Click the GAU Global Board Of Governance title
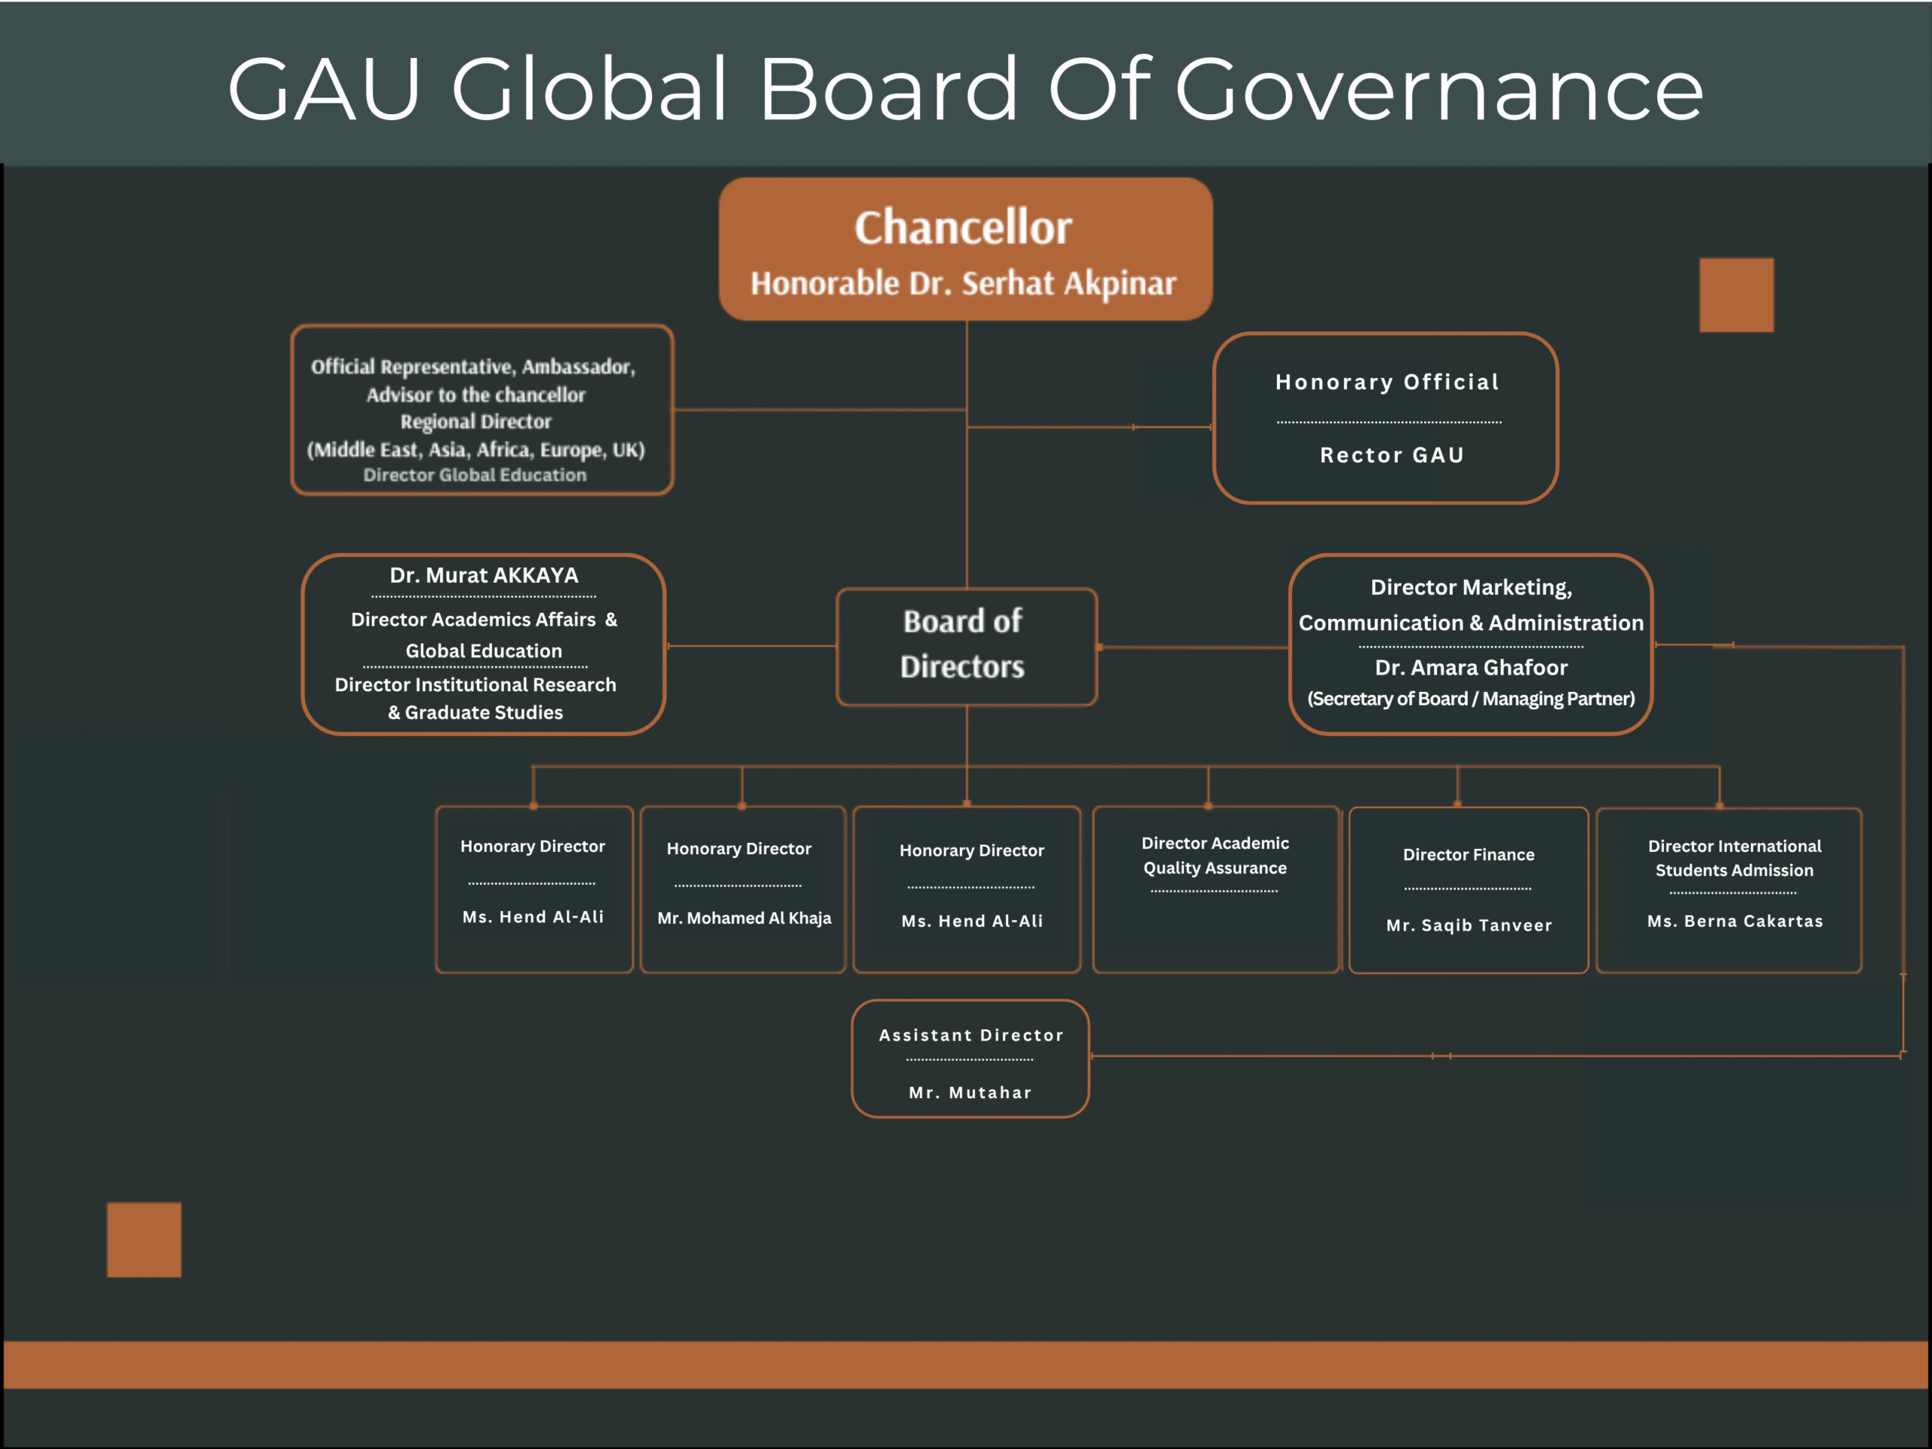 click(x=965, y=88)
